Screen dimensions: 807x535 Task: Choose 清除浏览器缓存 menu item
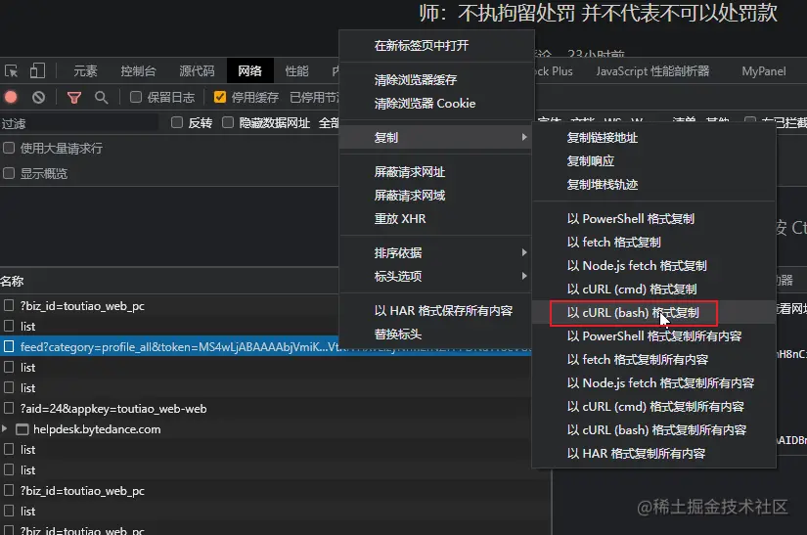pos(435,80)
